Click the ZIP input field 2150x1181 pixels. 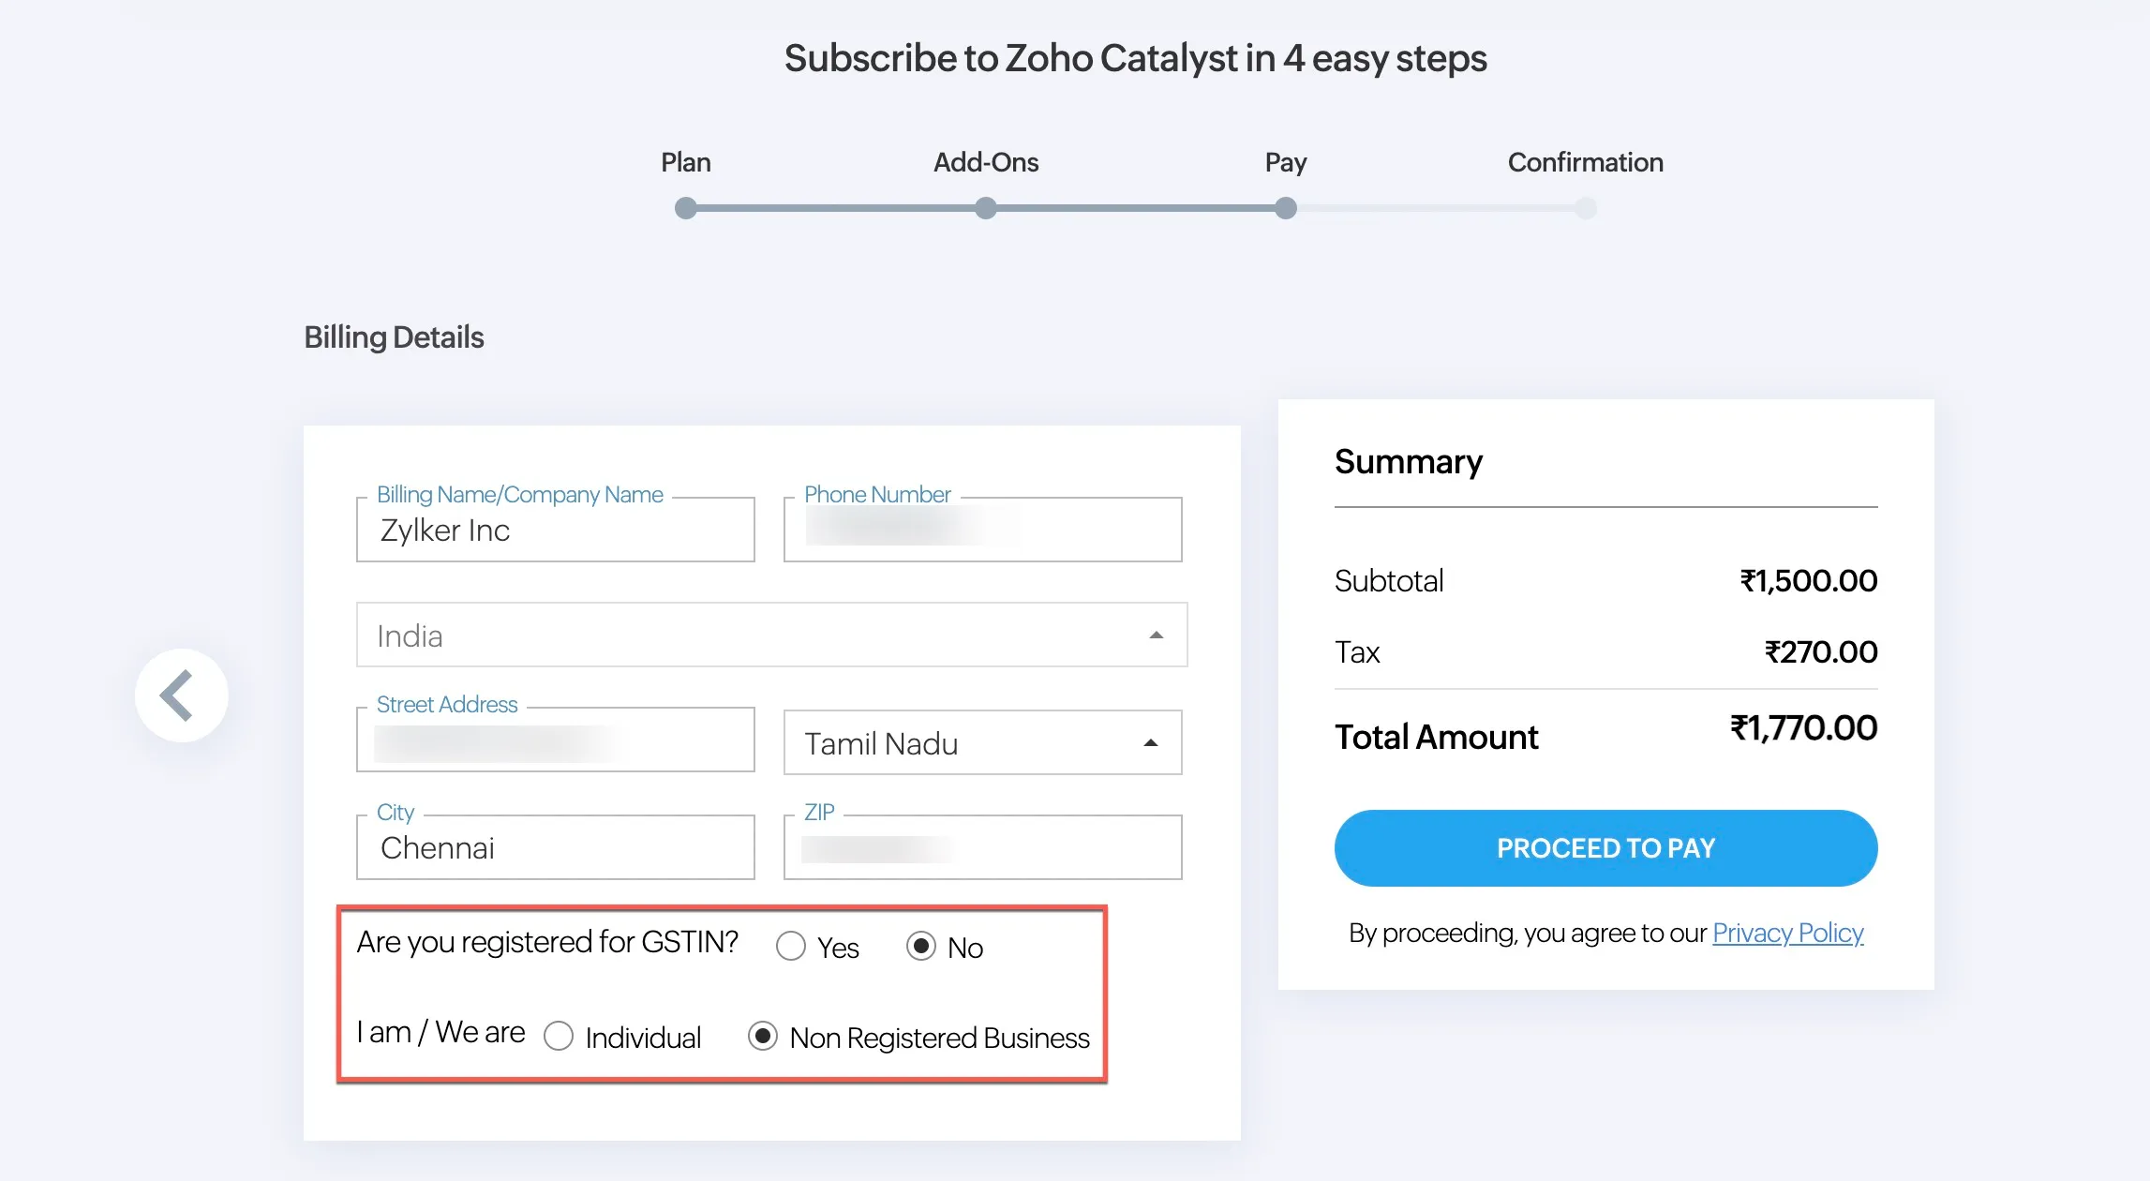click(x=982, y=847)
